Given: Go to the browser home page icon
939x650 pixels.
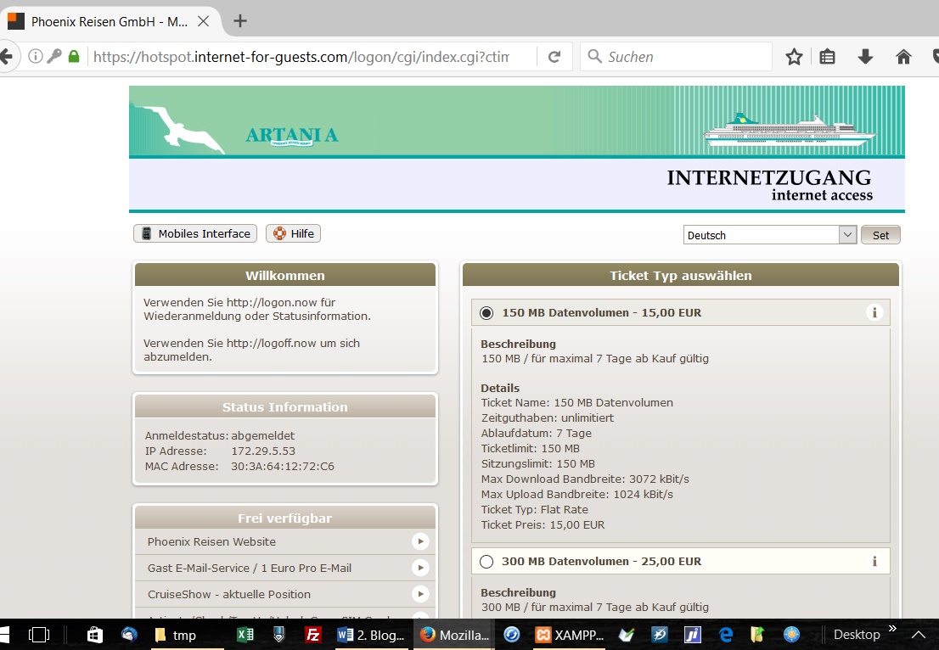Looking at the screenshot, I should (903, 57).
